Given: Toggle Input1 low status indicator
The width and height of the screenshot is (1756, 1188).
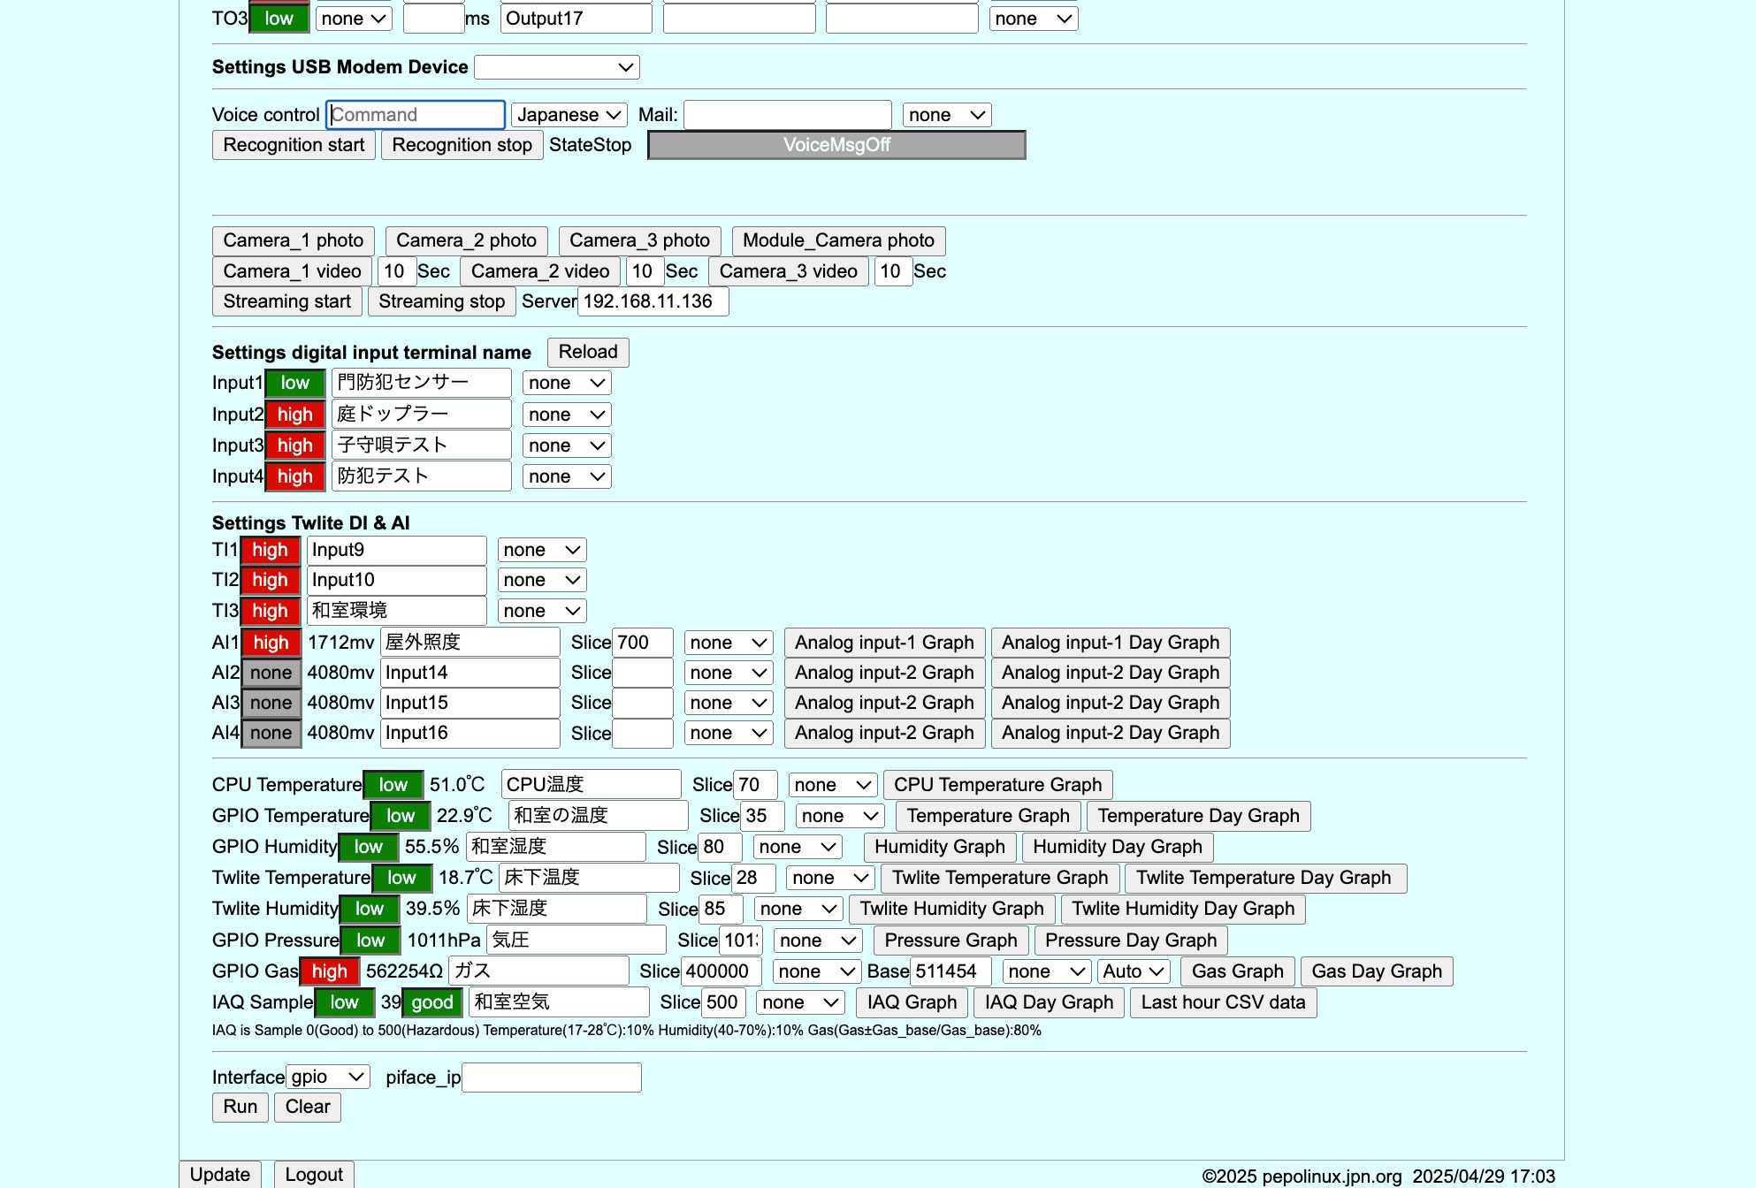Looking at the screenshot, I should 294,383.
